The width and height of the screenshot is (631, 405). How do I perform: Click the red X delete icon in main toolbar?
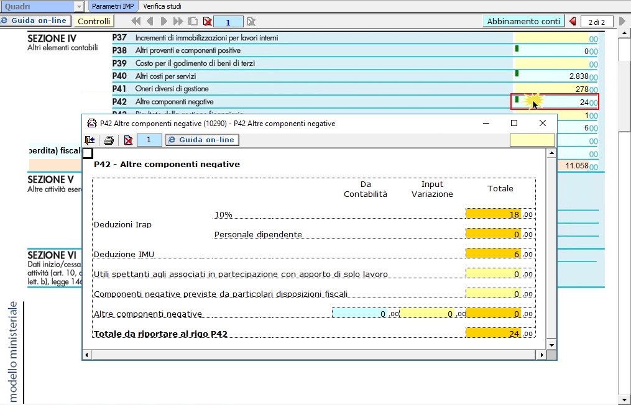click(x=207, y=22)
